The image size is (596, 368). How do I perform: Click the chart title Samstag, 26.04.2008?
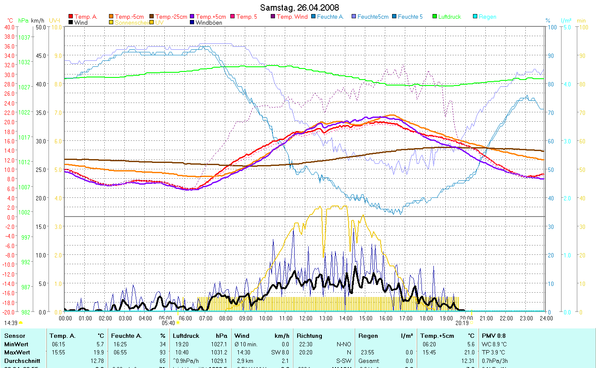[300, 8]
